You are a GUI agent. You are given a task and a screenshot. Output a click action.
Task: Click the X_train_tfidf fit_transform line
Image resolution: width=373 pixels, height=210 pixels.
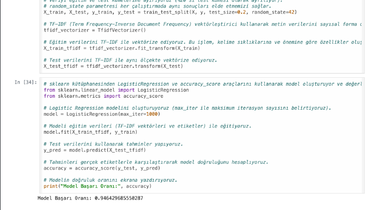122,48
